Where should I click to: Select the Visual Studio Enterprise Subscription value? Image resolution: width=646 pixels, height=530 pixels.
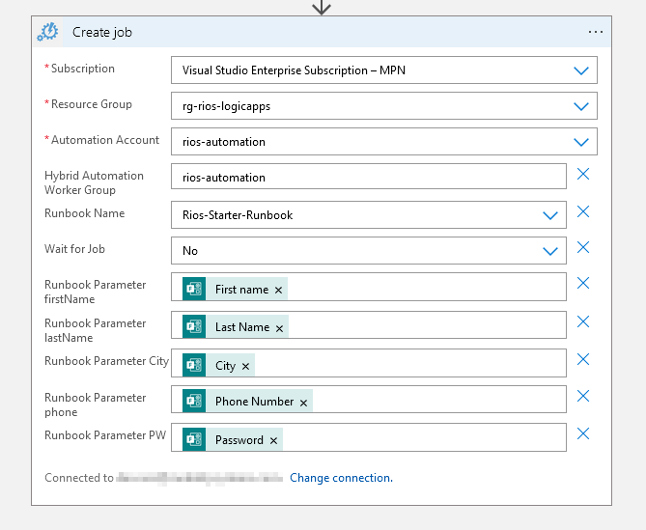294,70
